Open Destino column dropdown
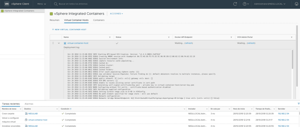Screen dimensions: 300x127 pos(57,109)
